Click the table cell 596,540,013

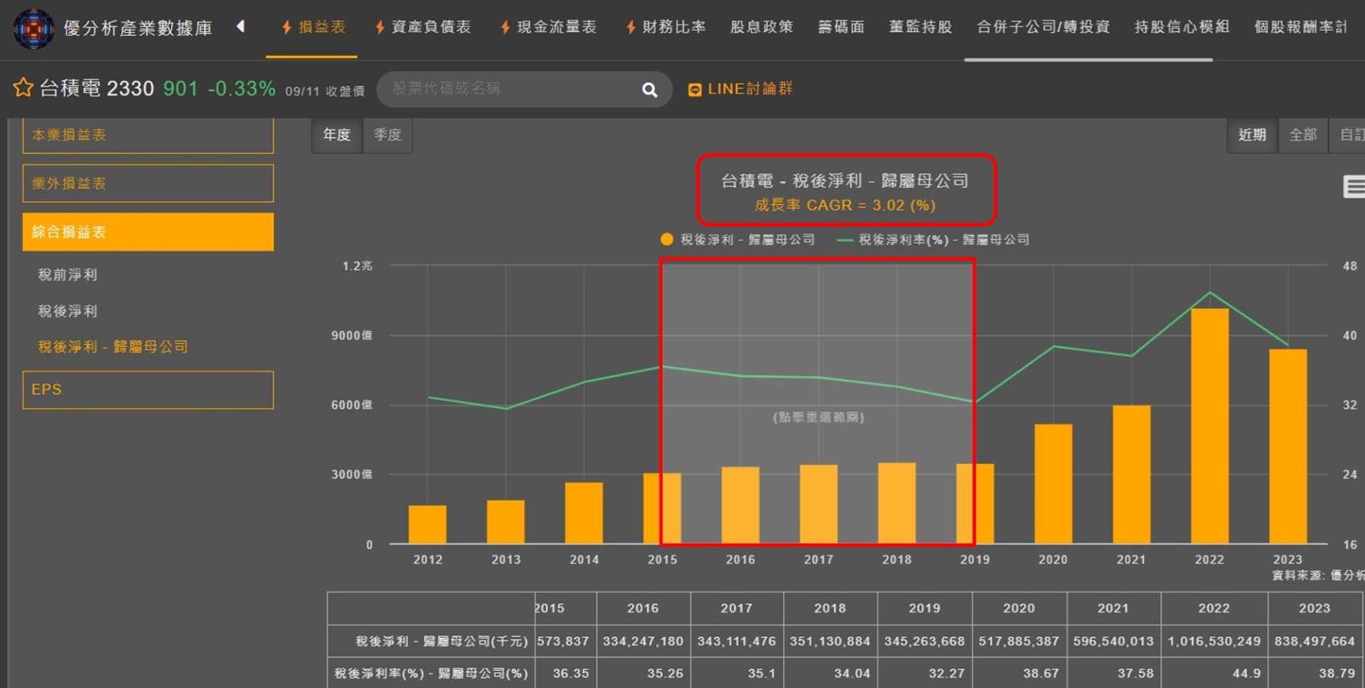click(x=1113, y=641)
